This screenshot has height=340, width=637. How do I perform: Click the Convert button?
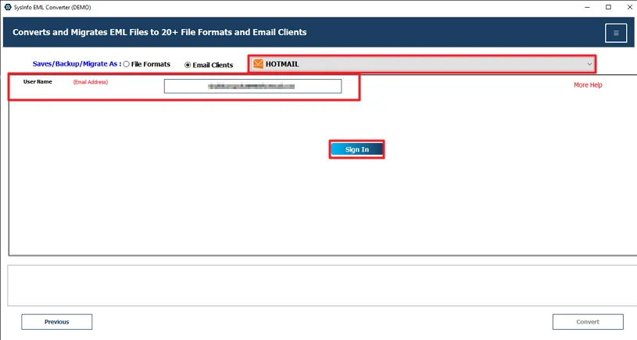coord(588,322)
